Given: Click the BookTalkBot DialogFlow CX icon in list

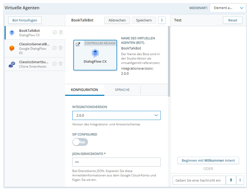Looking at the screenshot, I should coord(12,33).
